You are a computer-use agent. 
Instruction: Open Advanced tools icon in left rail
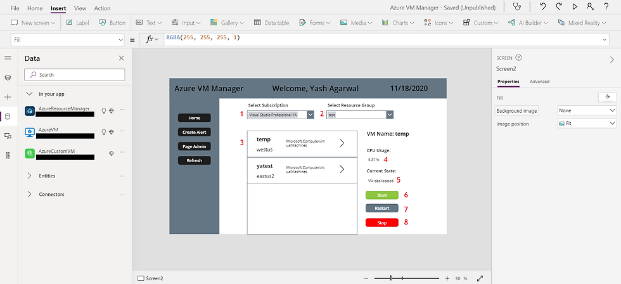(x=8, y=155)
